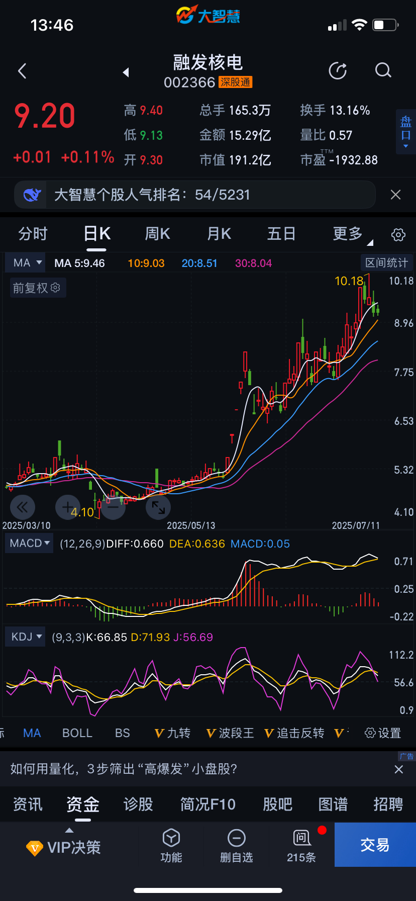
Task: Open the 资金 tab
Action: point(83,804)
